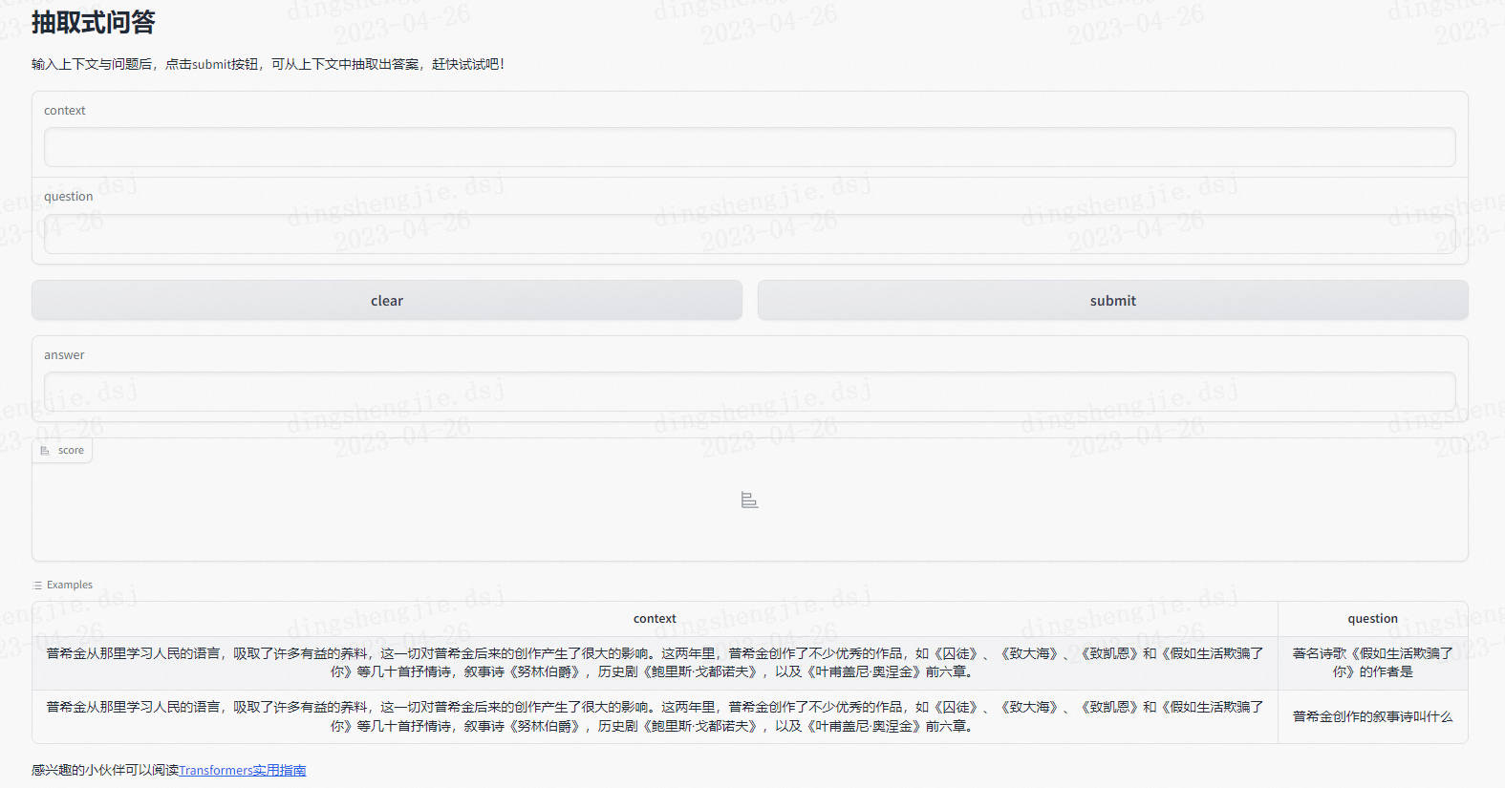Click the second example row context text
The image size is (1505, 788).
tap(655, 716)
